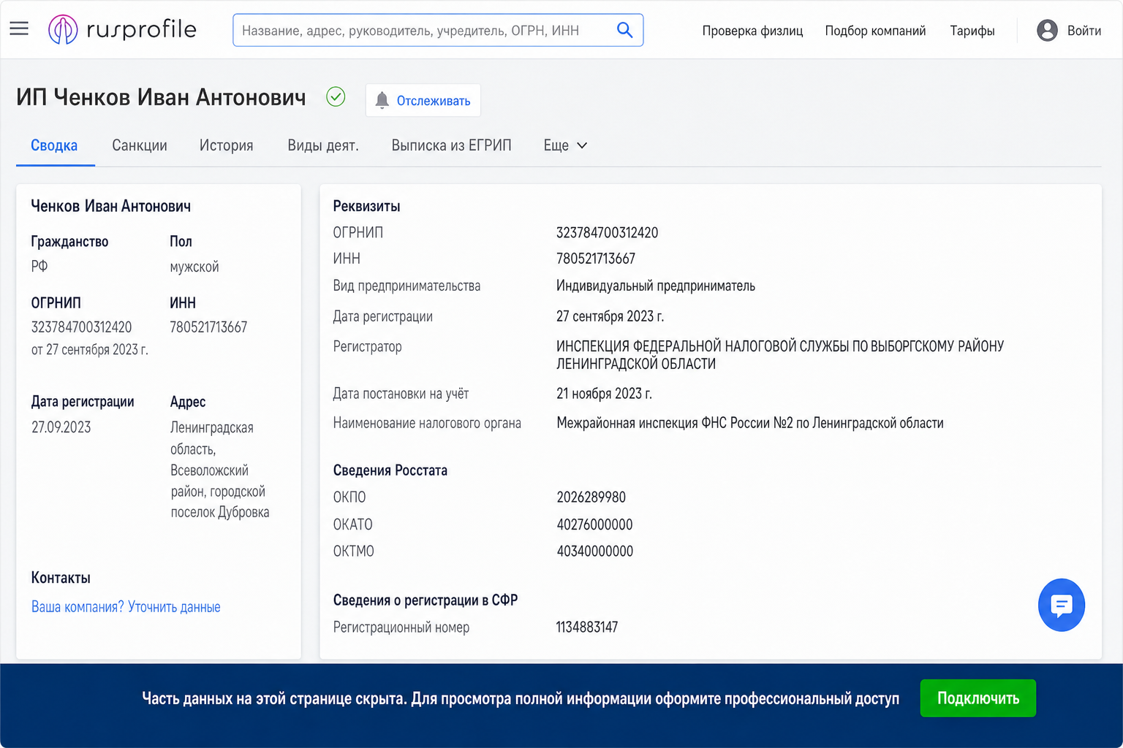This screenshot has height=748, width=1123.
Task: Click the user avatar icon
Action: (x=1047, y=31)
